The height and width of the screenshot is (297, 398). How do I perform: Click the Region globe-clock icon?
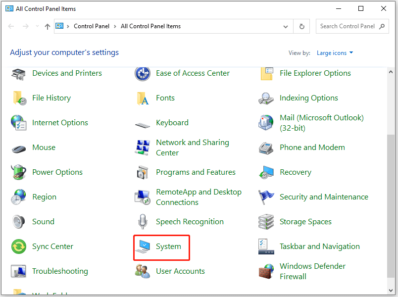click(x=18, y=197)
